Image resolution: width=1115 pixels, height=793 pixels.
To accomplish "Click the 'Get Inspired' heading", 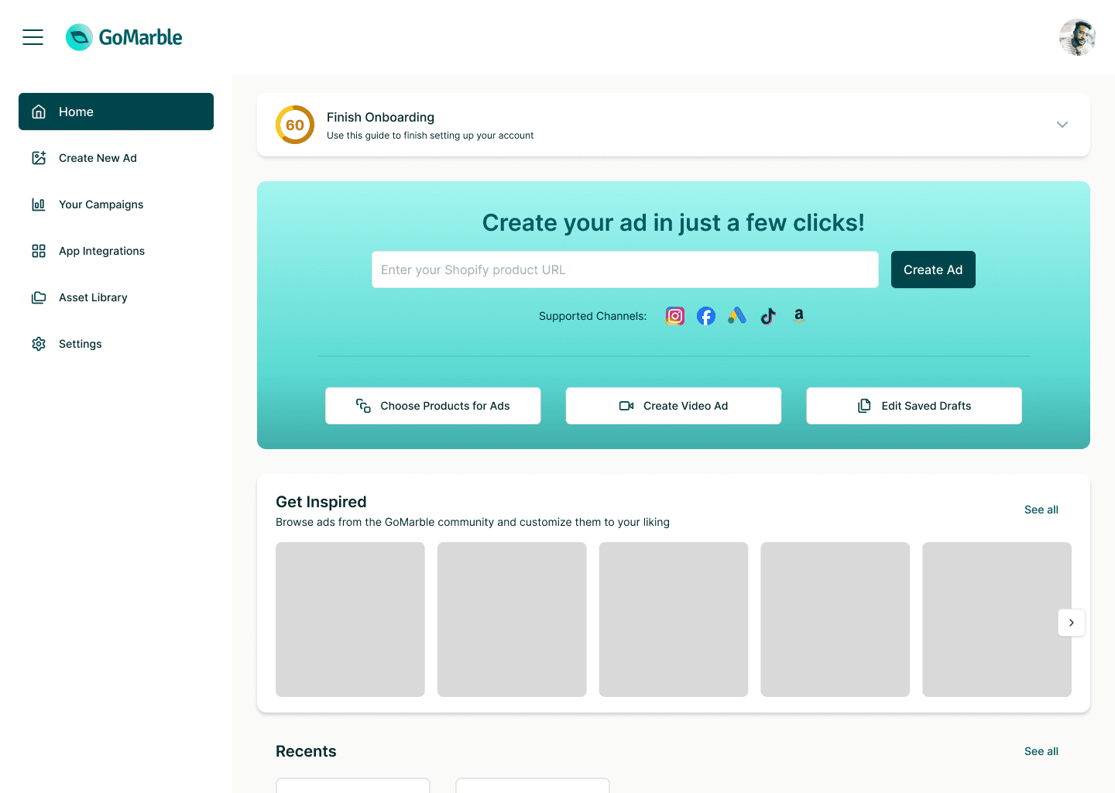I will [321, 502].
